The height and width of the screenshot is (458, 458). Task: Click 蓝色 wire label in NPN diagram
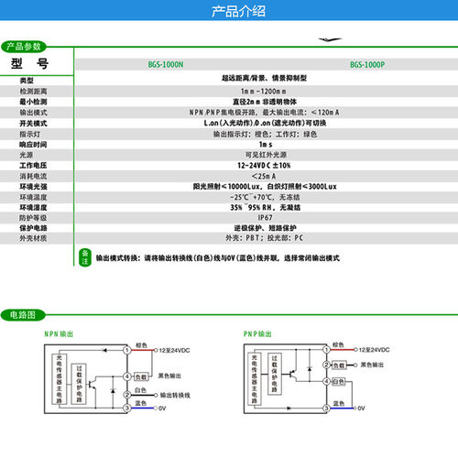click(141, 403)
